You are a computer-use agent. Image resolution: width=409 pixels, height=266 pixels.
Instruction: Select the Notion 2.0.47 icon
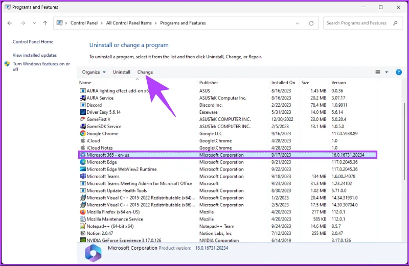(x=83, y=233)
